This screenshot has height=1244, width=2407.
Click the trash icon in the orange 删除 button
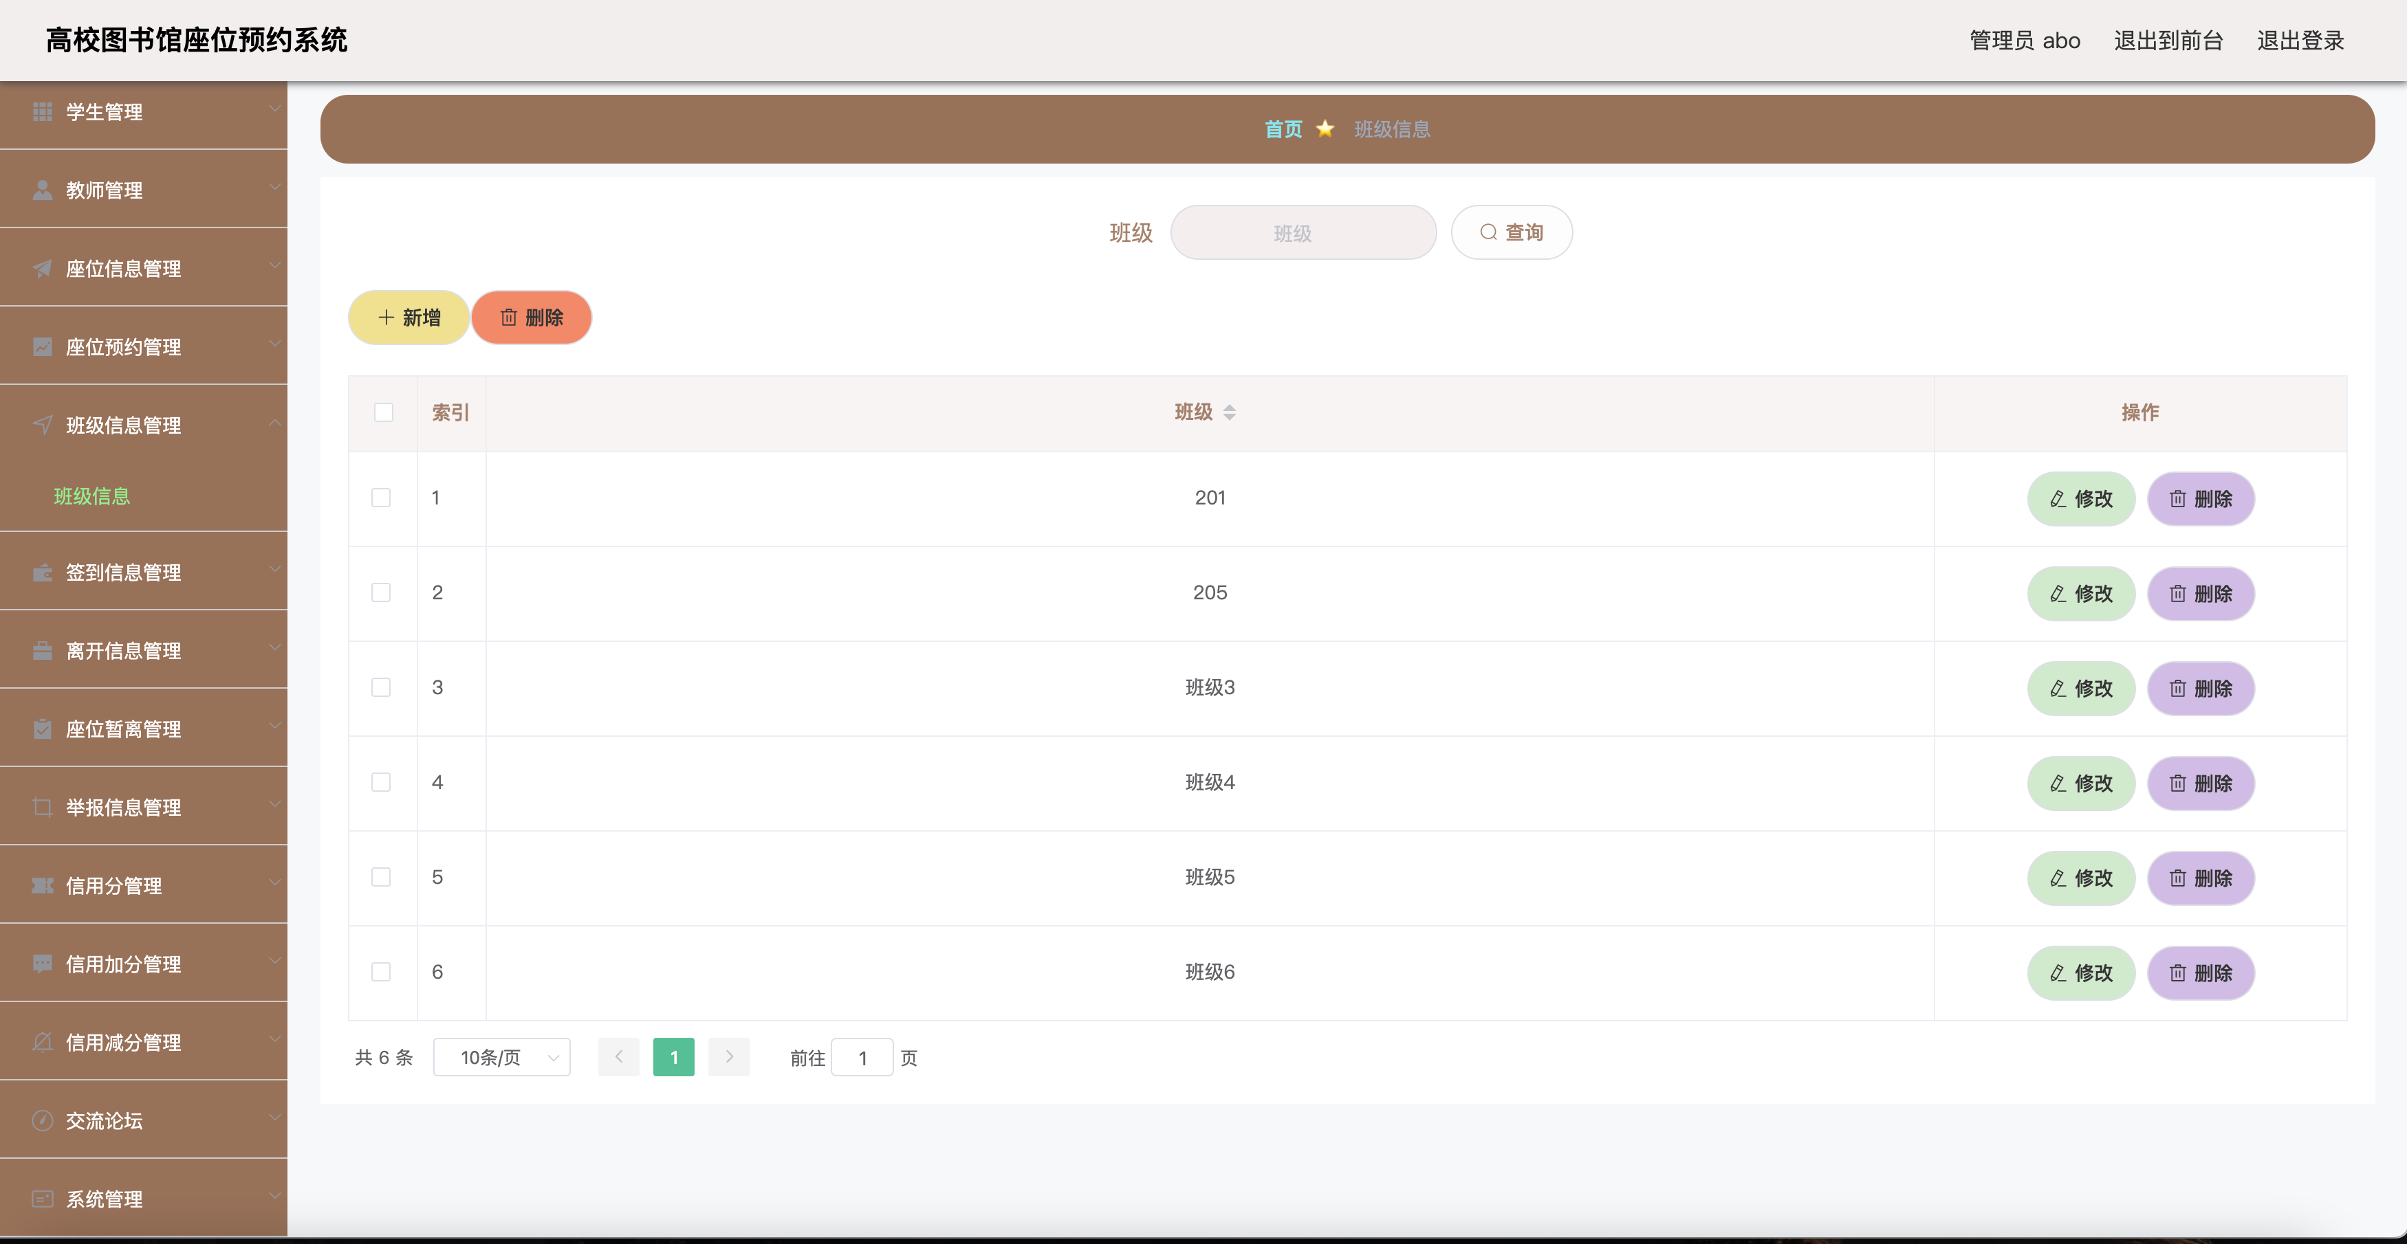tap(508, 318)
